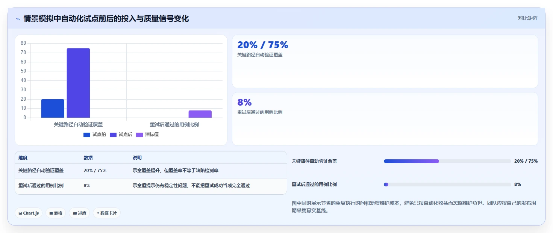This screenshot has height=233, width=553.
Task: Click the 20% / 75% progress value label
Action: [x=526, y=161]
